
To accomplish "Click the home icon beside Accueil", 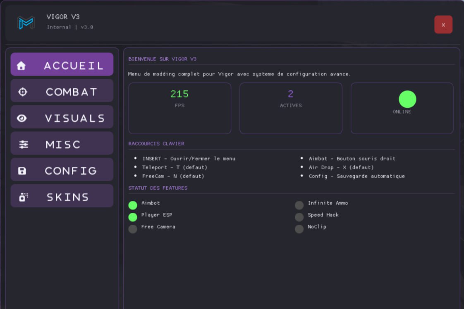I will [x=21, y=66].
